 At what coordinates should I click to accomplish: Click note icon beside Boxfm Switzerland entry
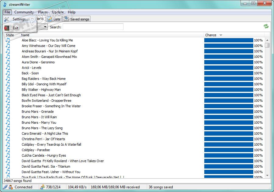coord(8,101)
